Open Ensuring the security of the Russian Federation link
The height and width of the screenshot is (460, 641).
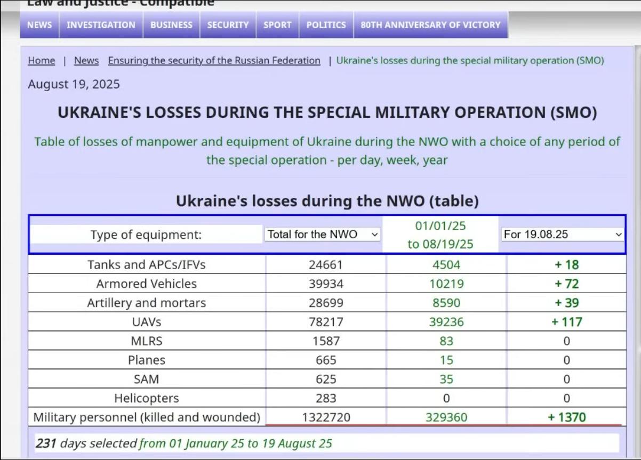tap(214, 61)
